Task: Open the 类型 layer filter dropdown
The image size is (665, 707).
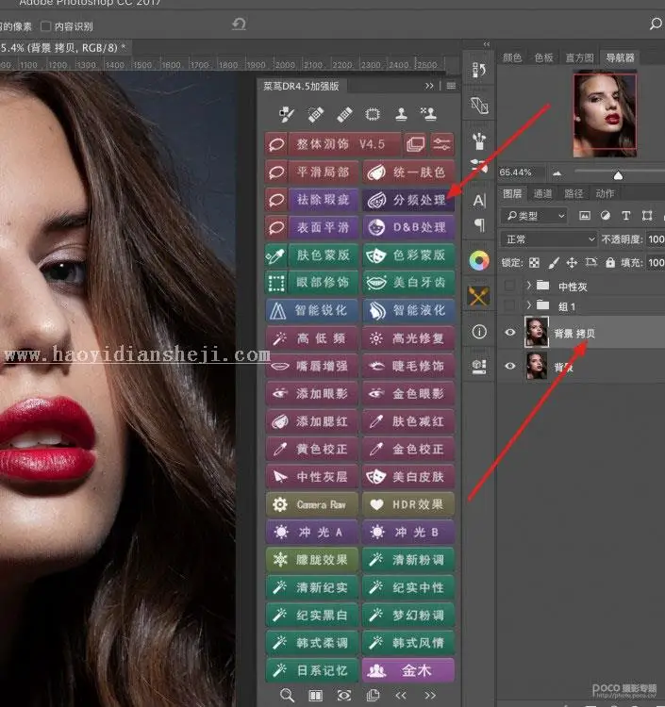Action: click(534, 216)
